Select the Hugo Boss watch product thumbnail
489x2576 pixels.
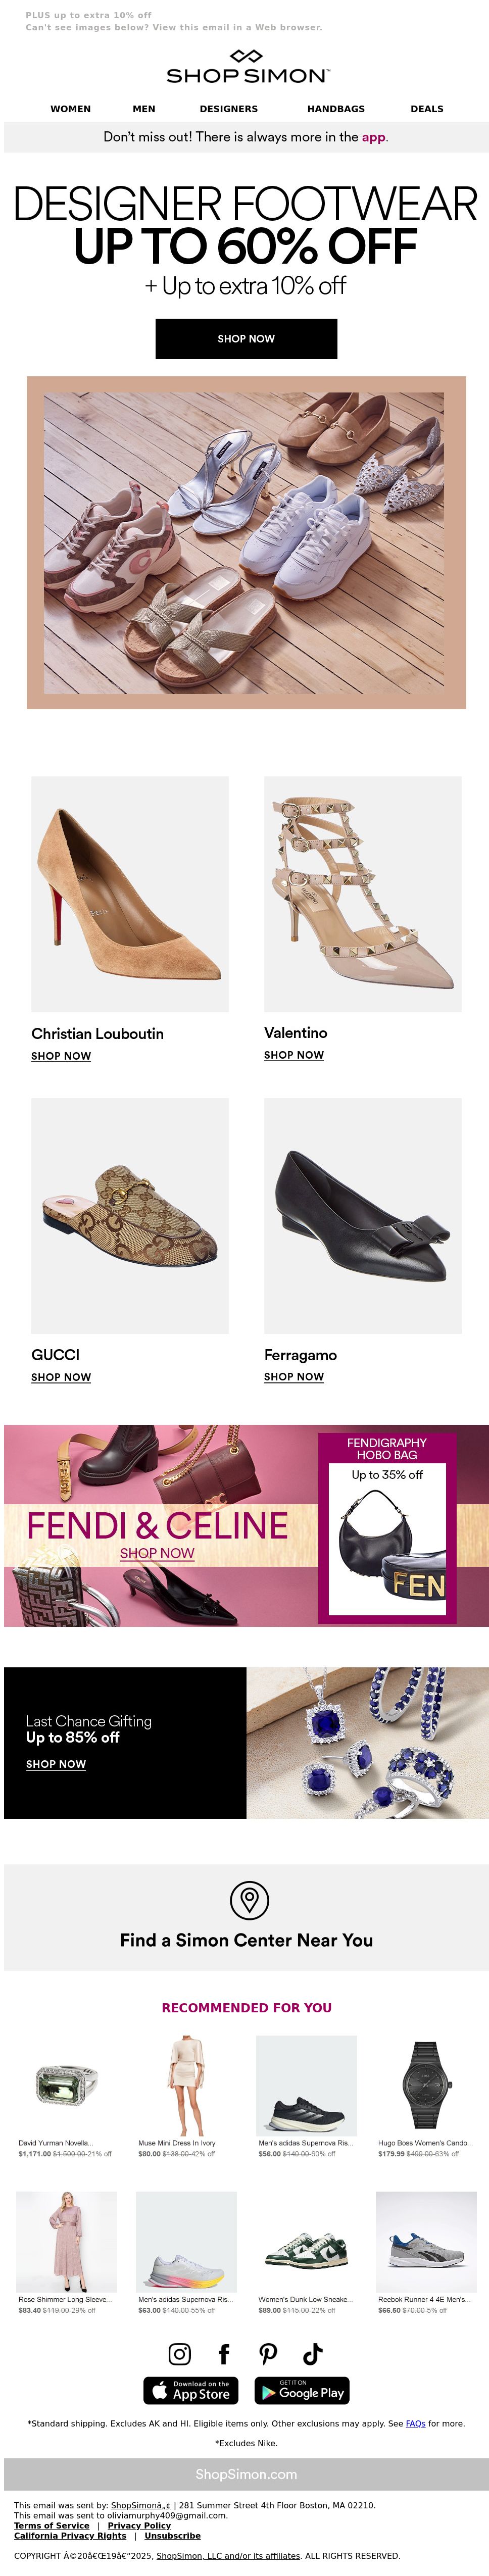coord(426,2085)
